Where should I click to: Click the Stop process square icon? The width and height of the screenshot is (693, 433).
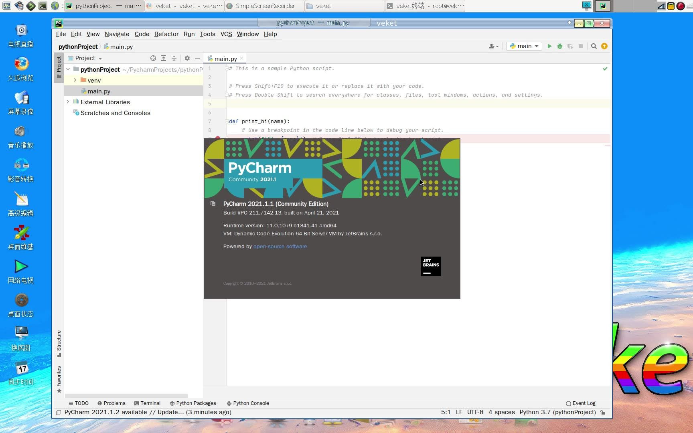(x=581, y=46)
